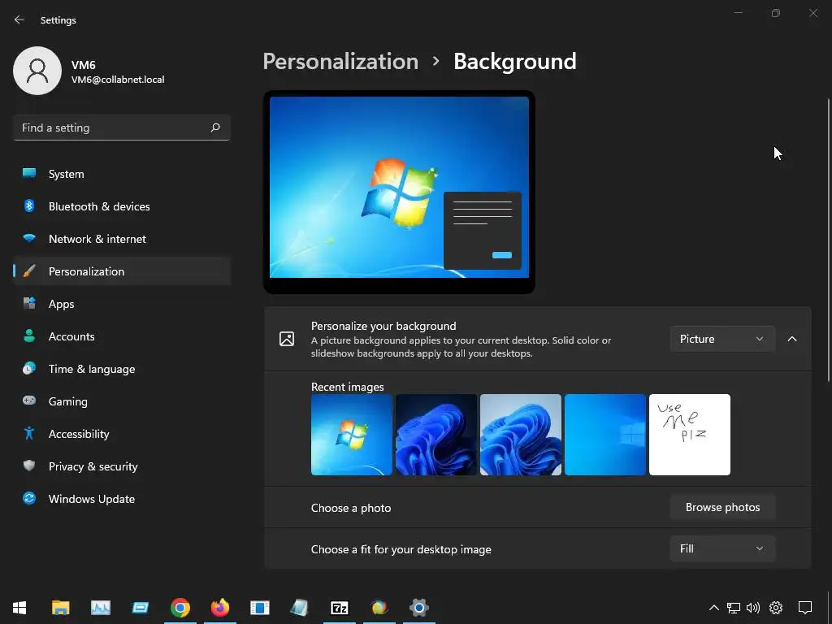Click the VM6 user avatar picture
832x624 pixels.
37,71
